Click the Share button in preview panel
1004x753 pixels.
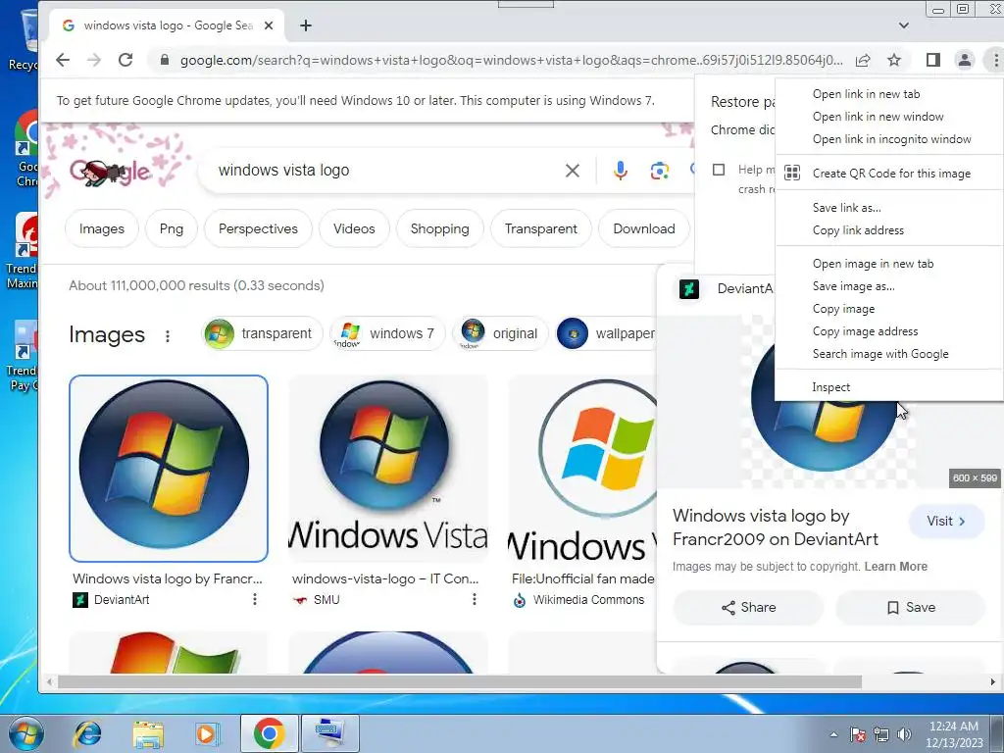tap(748, 608)
